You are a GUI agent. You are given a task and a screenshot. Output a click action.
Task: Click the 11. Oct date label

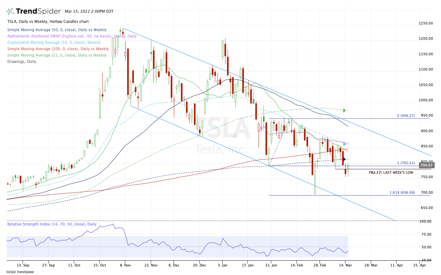point(74,265)
